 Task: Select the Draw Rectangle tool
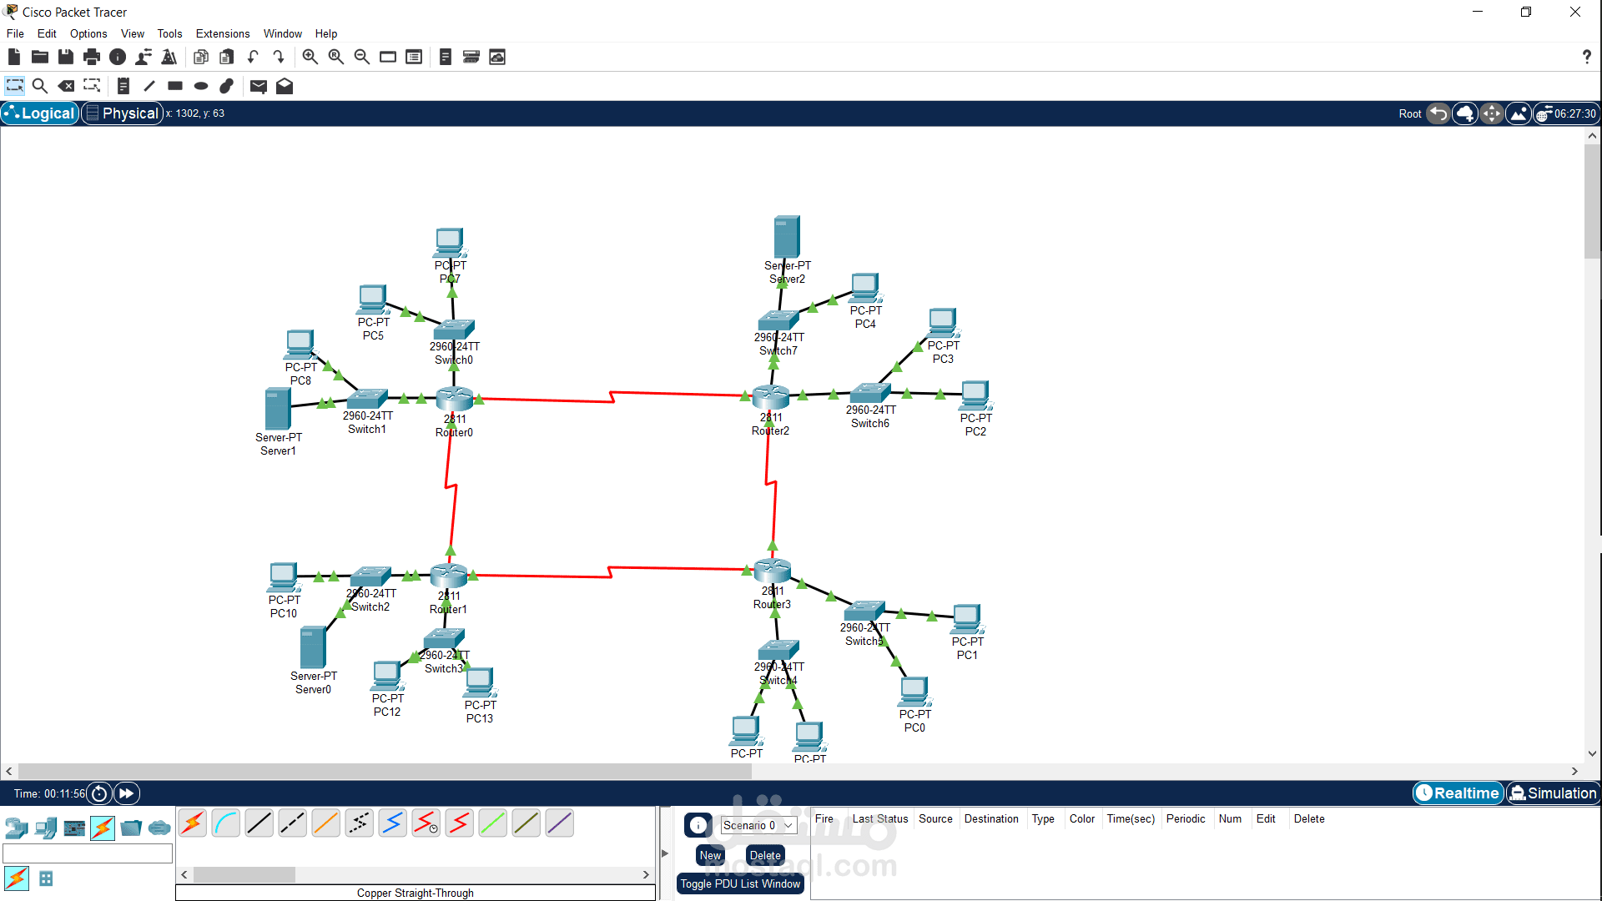coord(175,86)
